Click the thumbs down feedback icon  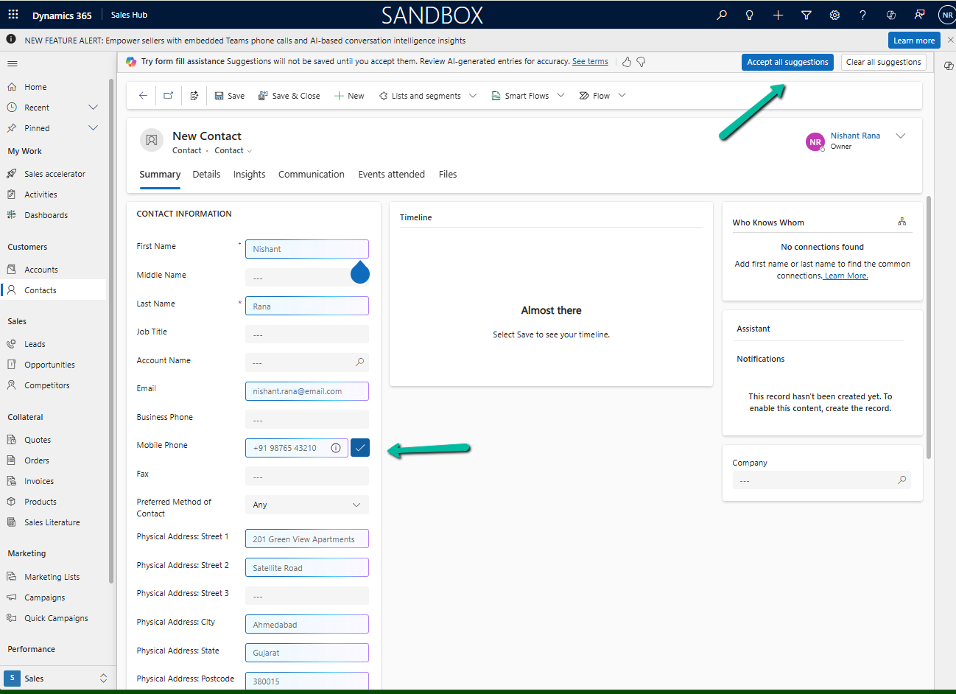click(x=641, y=62)
